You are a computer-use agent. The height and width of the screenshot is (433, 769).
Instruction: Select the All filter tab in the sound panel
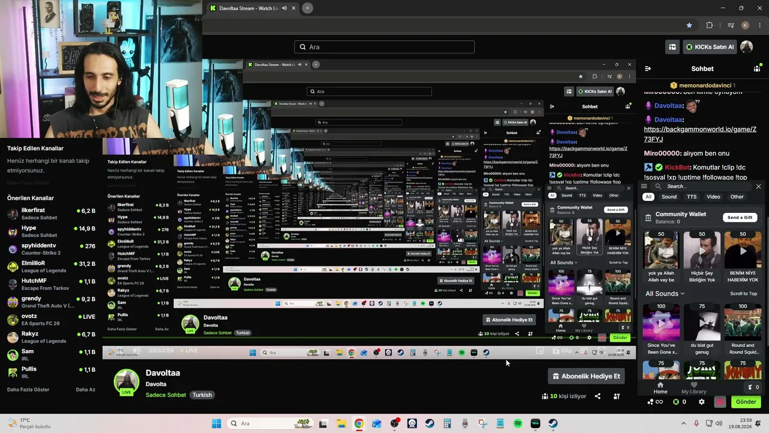(648, 197)
